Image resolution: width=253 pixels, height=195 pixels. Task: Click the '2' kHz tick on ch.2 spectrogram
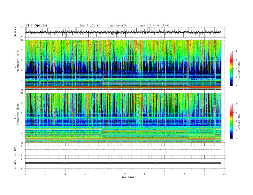tap(22, 133)
